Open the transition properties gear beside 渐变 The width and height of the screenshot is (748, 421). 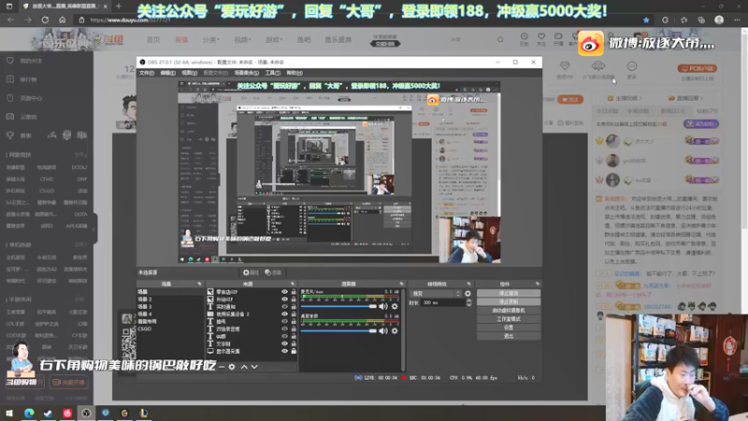(467, 294)
